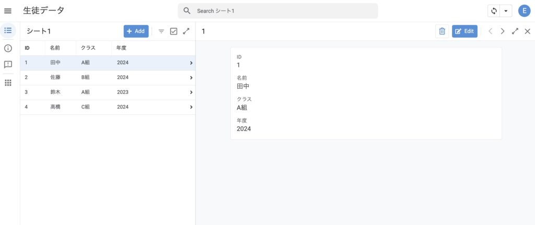Select the 鈴木 row in the list

104,92
